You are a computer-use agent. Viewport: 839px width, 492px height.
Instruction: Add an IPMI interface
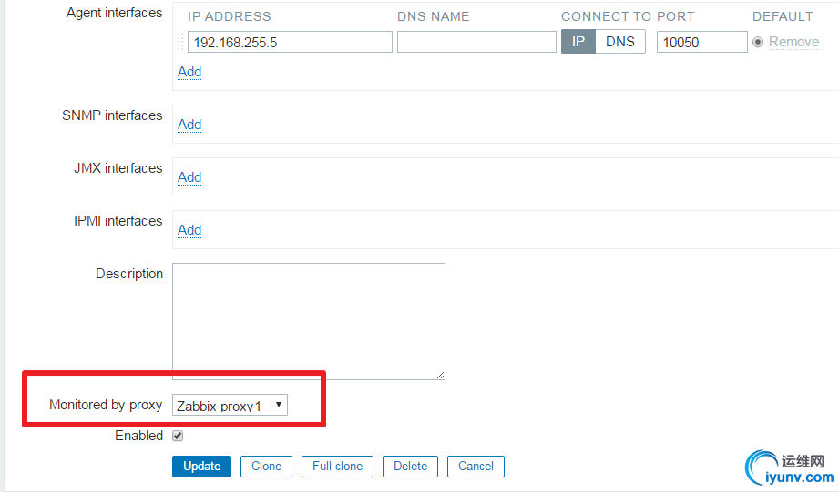[189, 230]
